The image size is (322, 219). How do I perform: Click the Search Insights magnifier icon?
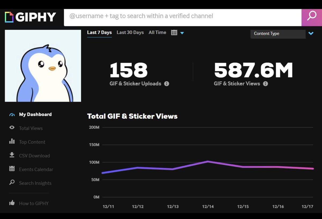click(x=12, y=182)
